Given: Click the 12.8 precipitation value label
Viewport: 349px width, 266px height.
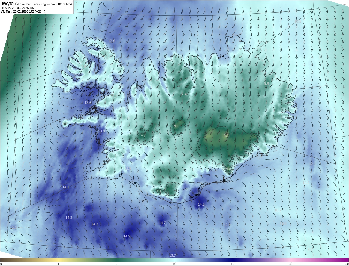Looking at the screenshot, I should click(112, 41).
